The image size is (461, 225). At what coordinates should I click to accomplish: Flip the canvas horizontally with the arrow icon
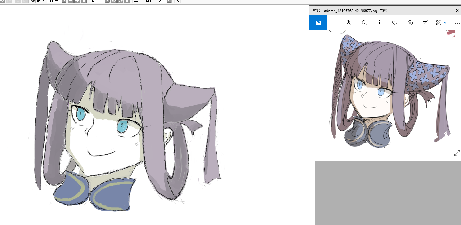136,1
